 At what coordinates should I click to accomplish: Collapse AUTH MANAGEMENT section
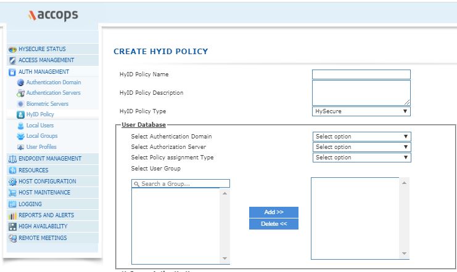coord(53,72)
